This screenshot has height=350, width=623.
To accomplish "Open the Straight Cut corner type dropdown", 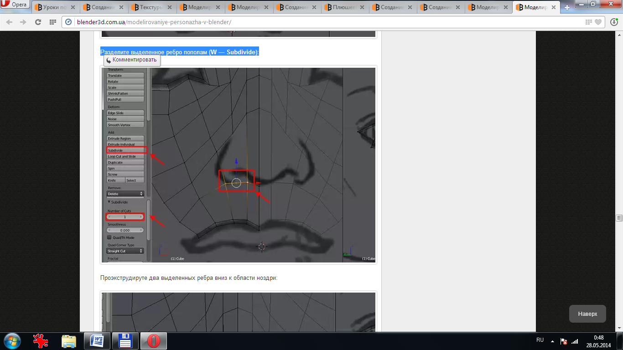I will pos(125,251).
